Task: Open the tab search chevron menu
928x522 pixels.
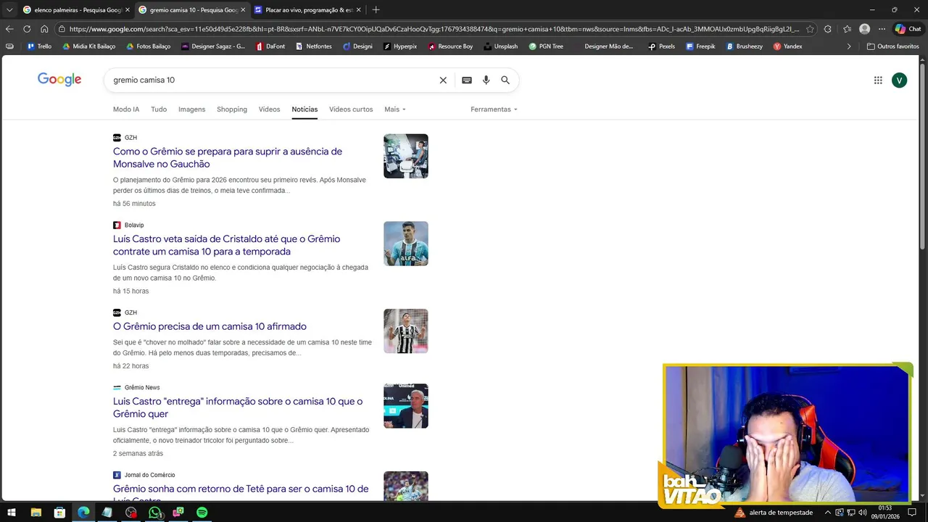Action: pyautogui.click(x=9, y=10)
